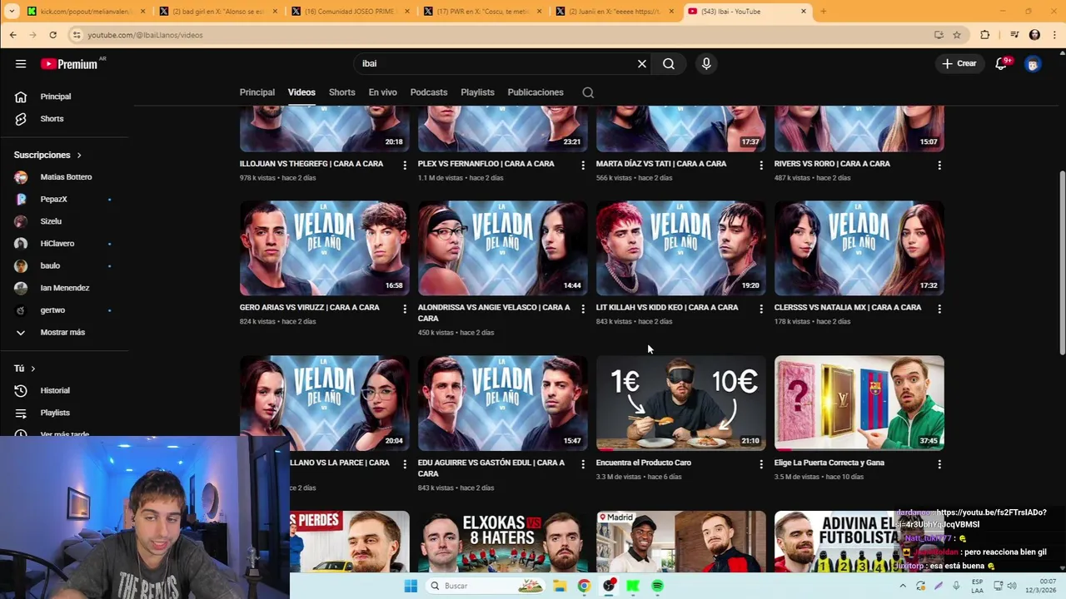1066x599 pixels.
Task: Click the magnifier search button
Action: tap(669, 63)
